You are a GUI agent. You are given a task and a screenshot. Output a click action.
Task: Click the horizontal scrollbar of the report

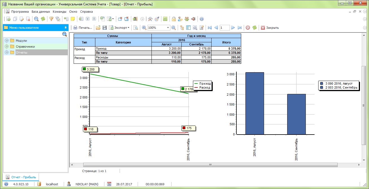(210, 165)
